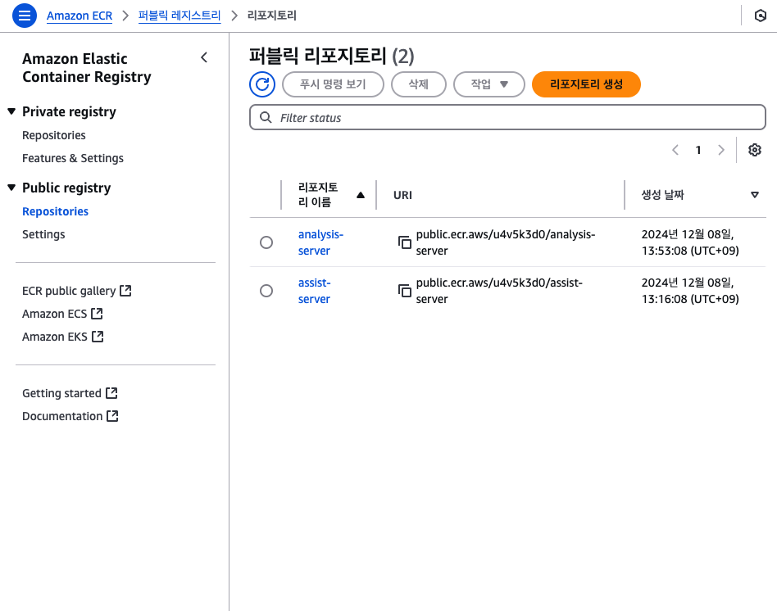Go to 퍼블릭 레지스트리 breadcrumb
777x611 pixels.
point(179,16)
